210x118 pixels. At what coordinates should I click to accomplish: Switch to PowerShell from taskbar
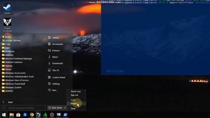coord(65,115)
